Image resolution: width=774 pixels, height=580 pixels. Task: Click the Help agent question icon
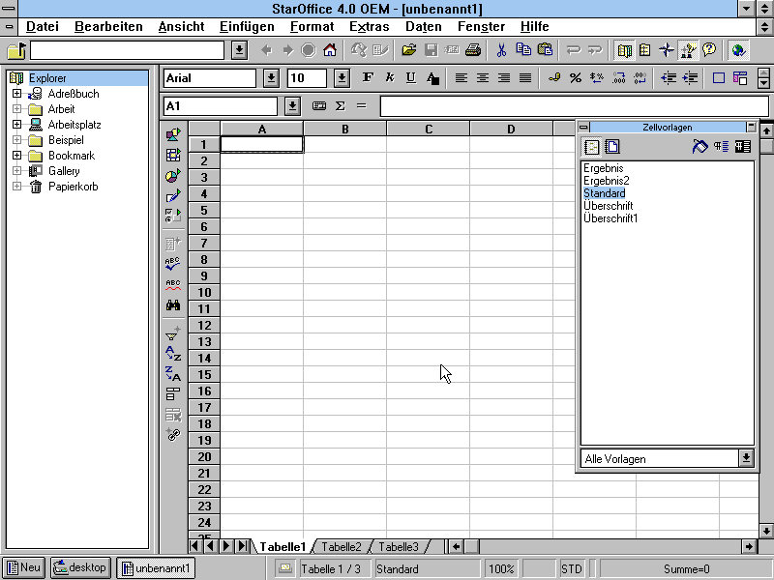coord(709,50)
